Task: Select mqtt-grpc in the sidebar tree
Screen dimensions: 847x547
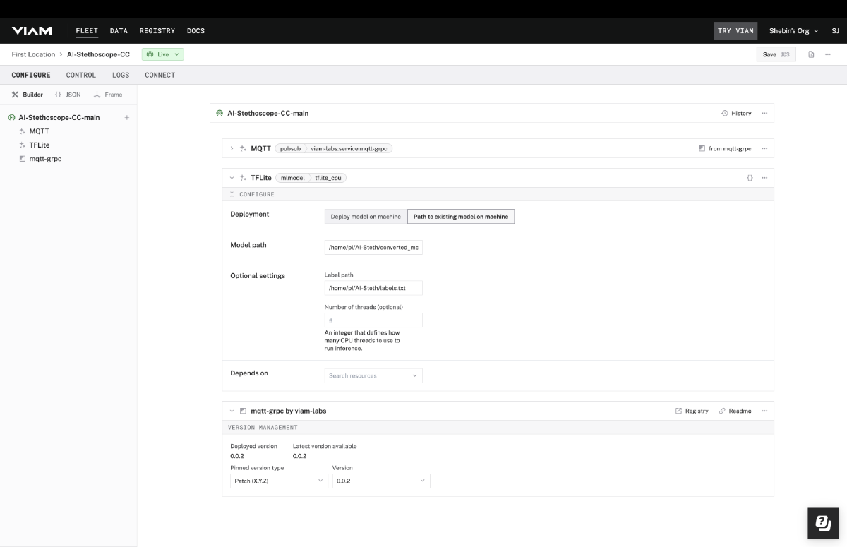Action: [x=40, y=159]
